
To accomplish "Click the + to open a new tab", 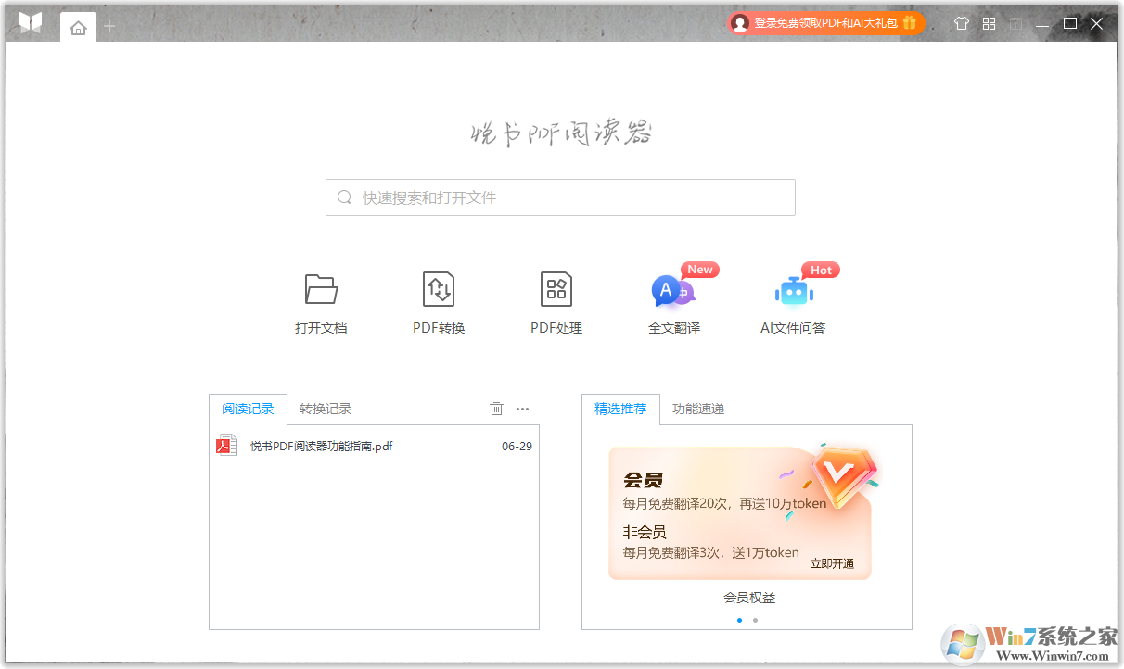I will tap(109, 26).
